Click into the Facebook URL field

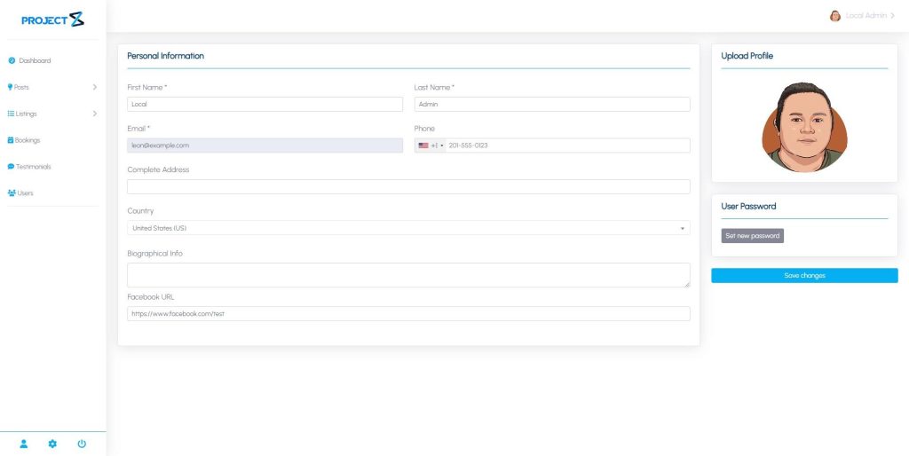point(408,314)
